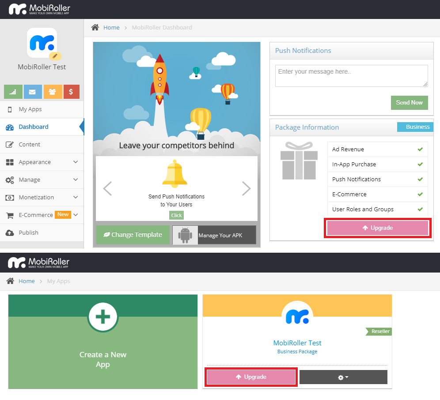Click the blue Business package badge

click(x=415, y=127)
